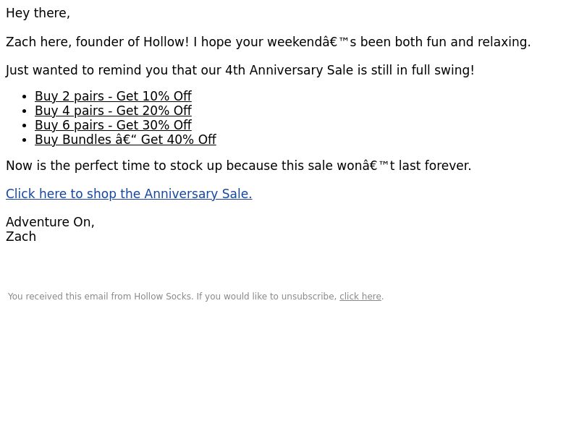Visit the Buy Bundles 40% Off link
The width and height of the screenshot is (579, 434).
tap(125, 140)
